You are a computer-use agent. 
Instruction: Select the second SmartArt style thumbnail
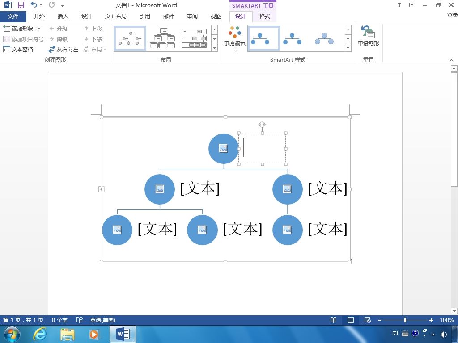292,38
